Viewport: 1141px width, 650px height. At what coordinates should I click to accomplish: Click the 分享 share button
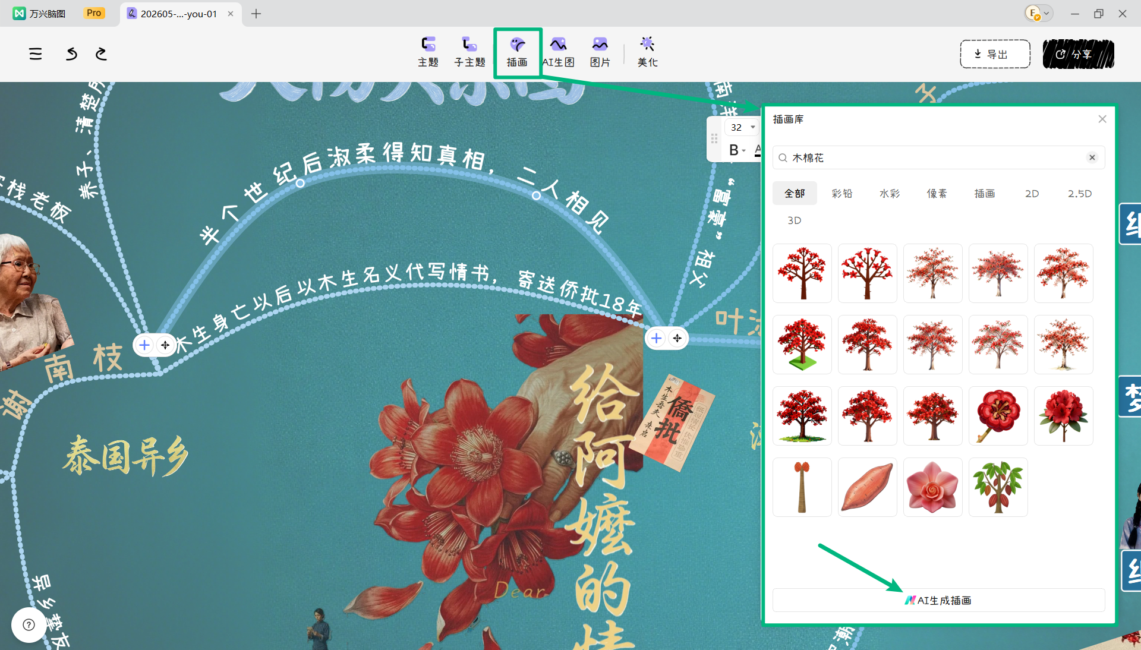(x=1078, y=54)
